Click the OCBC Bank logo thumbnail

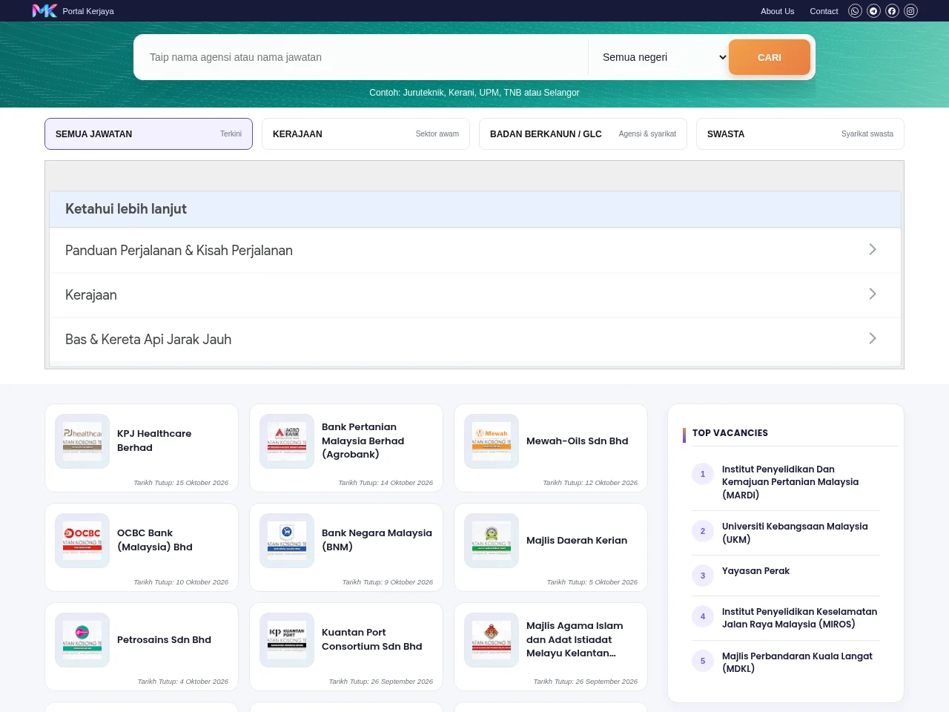tap(82, 541)
